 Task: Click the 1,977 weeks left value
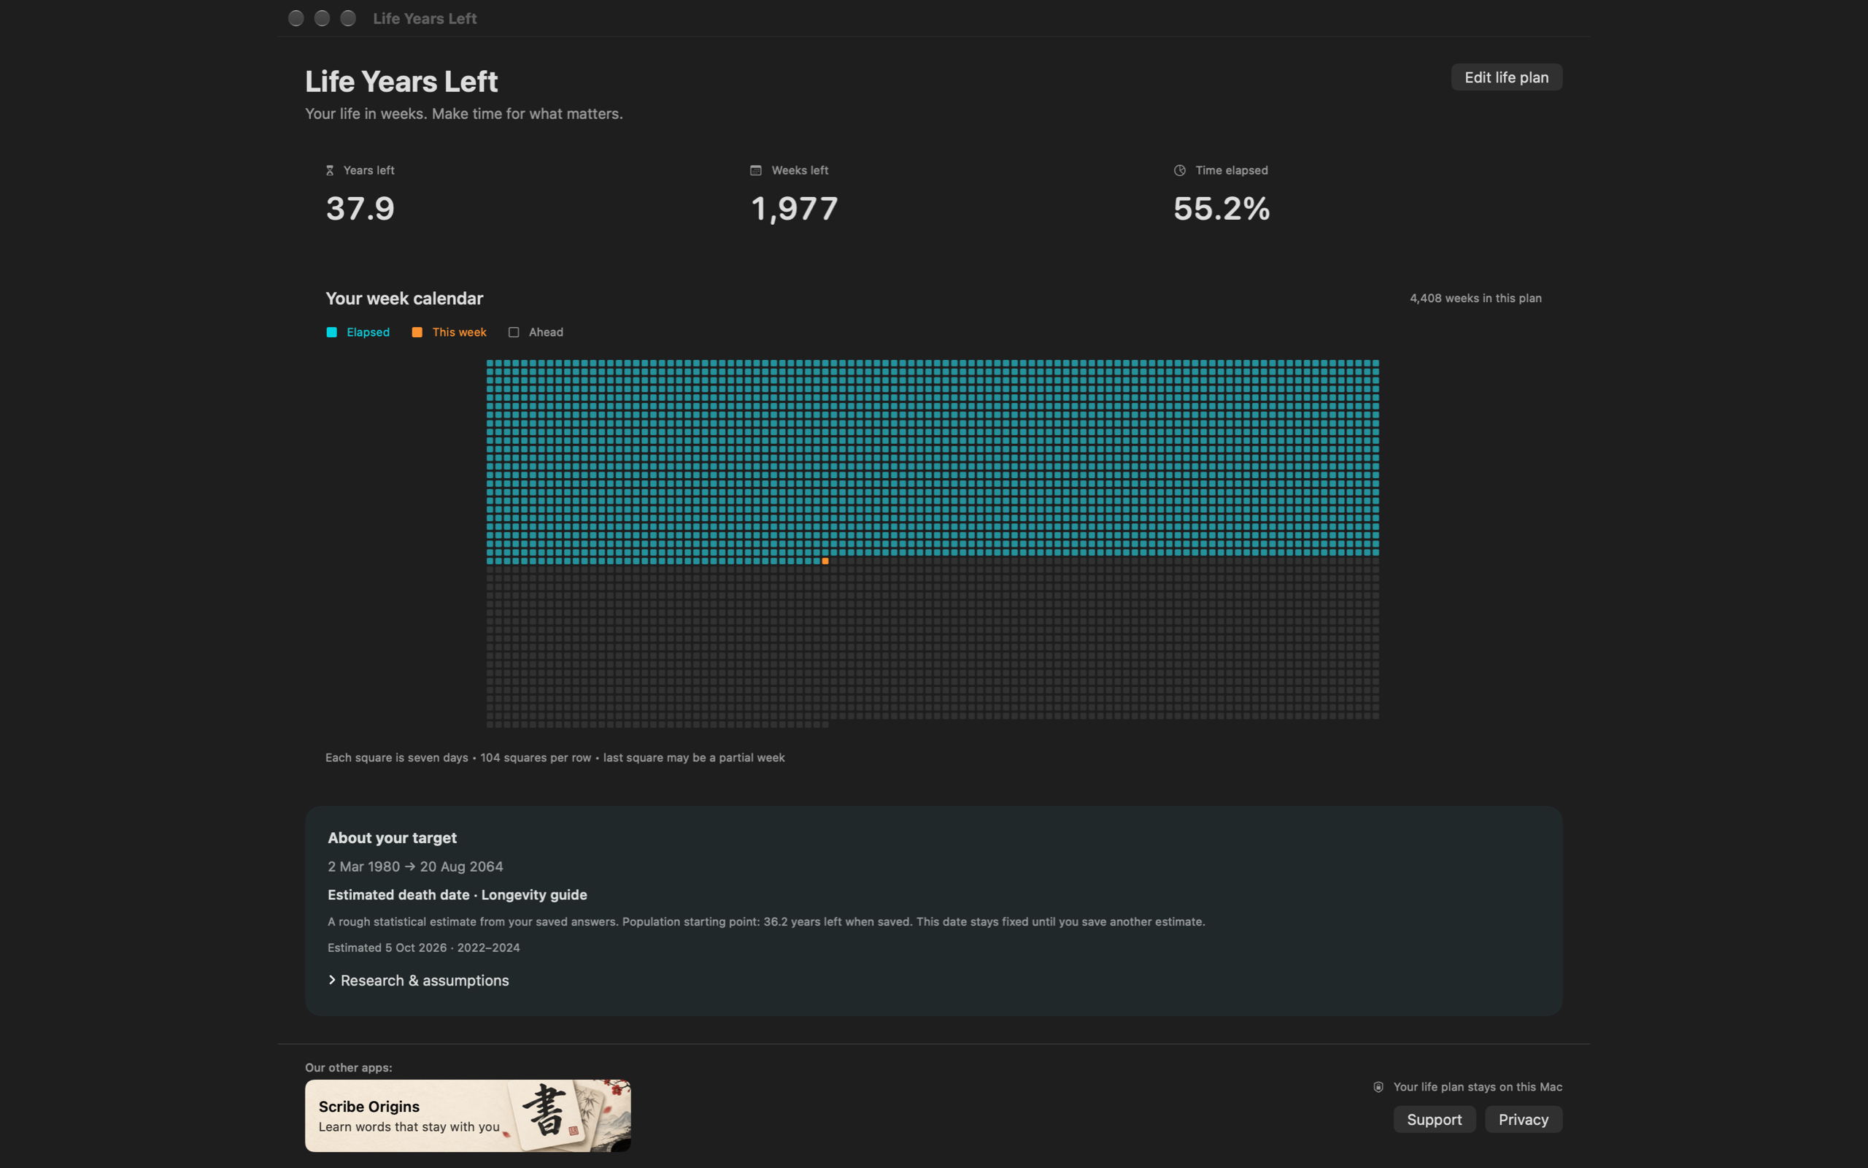click(795, 209)
